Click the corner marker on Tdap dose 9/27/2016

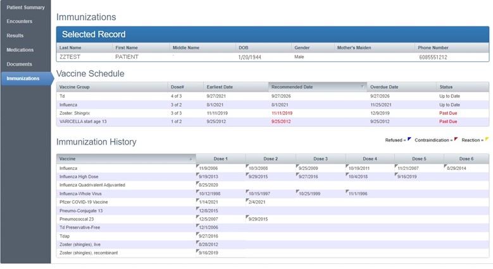pos(198,234)
